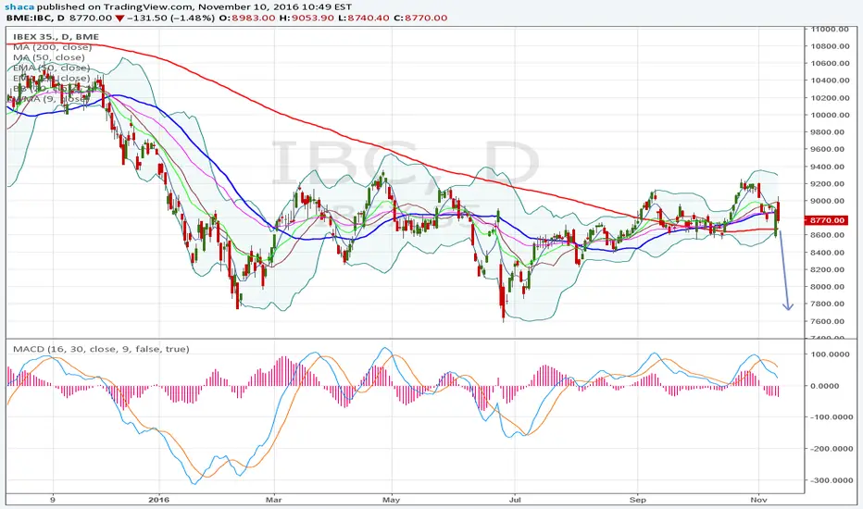Select the WMA (9, close) indicator label
Viewport: 863px width, 509px height.
pos(50,98)
